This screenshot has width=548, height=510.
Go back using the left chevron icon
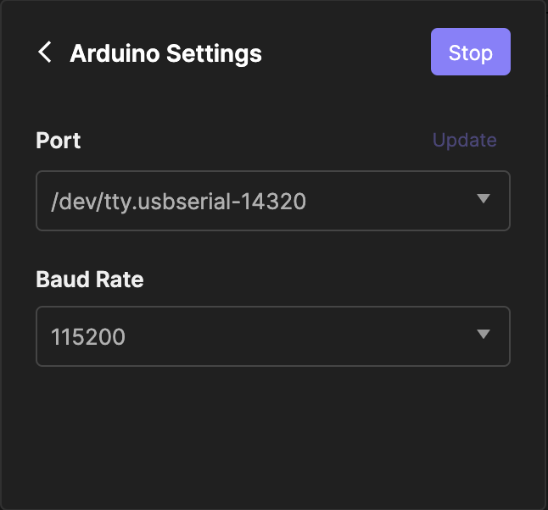pos(45,53)
